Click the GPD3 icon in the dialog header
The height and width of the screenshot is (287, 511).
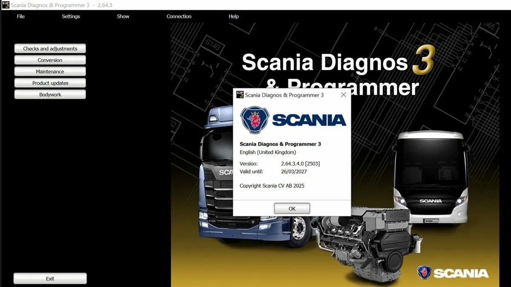[x=240, y=95]
